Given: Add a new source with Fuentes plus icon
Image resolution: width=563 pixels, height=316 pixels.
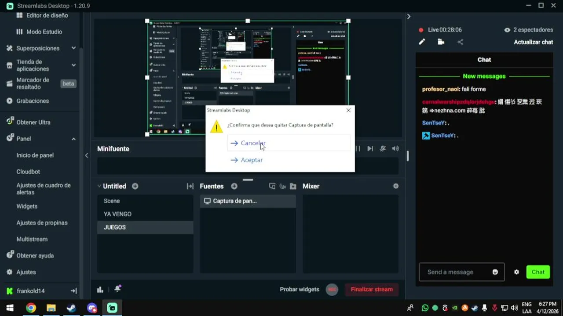Looking at the screenshot, I should click(x=234, y=186).
